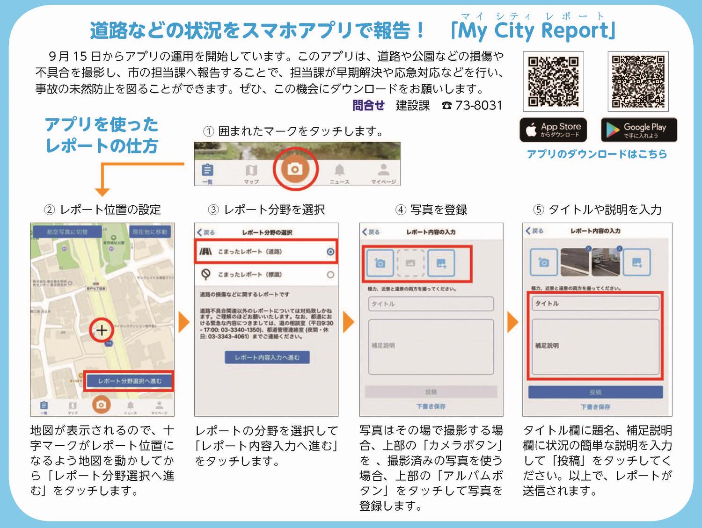The width and height of the screenshot is (702, 528).
Task: Click the heading ③ レポート分野を選択
Action: [x=267, y=210]
